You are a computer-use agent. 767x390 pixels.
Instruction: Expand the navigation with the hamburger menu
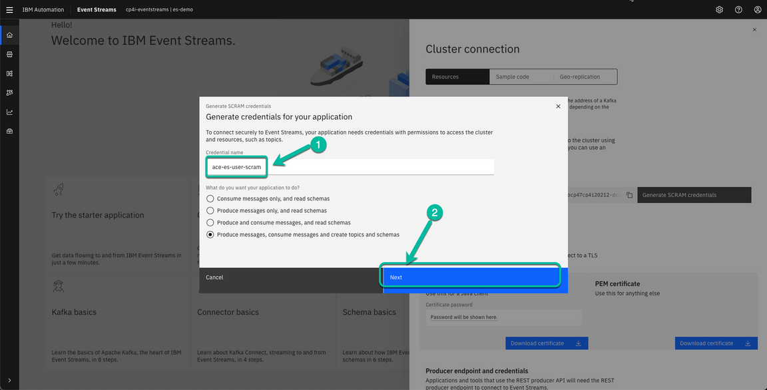click(9, 9)
